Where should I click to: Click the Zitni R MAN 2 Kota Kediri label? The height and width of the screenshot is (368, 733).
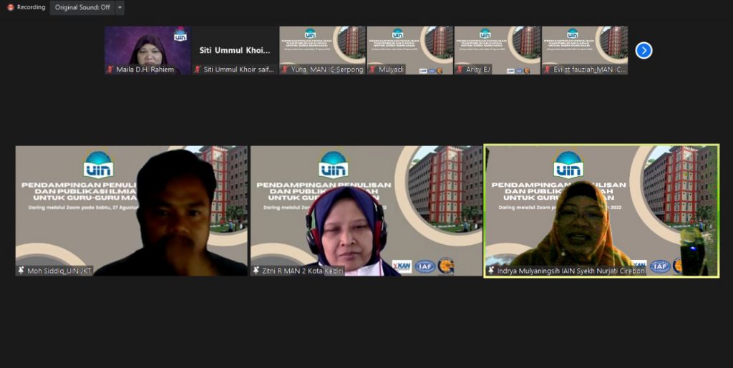[x=303, y=271]
